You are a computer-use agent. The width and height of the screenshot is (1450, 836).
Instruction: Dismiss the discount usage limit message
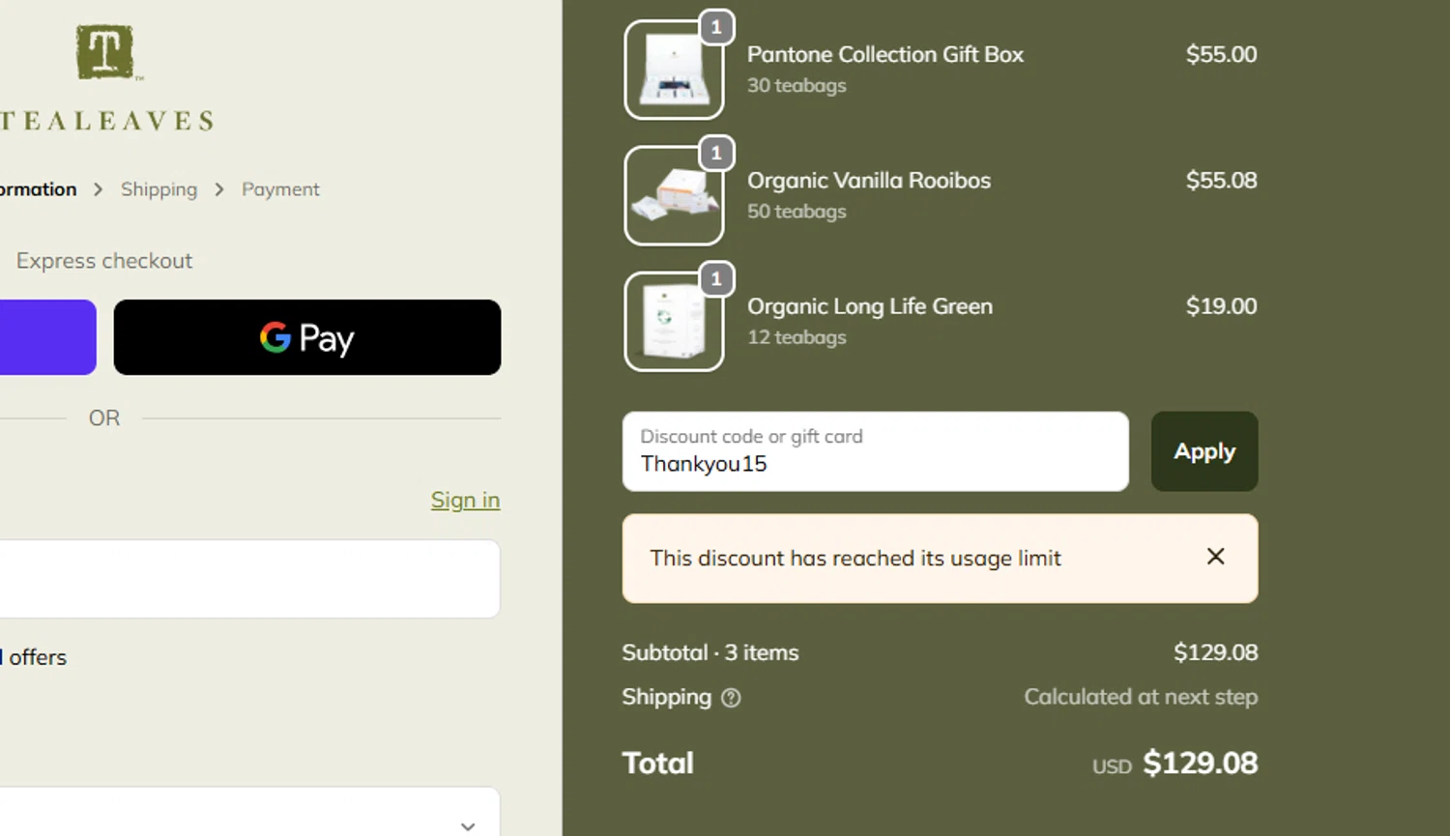point(1215,557)
